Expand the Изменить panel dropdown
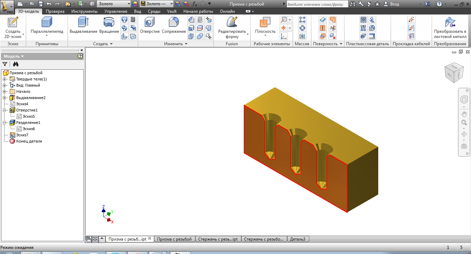 [176, 44]
